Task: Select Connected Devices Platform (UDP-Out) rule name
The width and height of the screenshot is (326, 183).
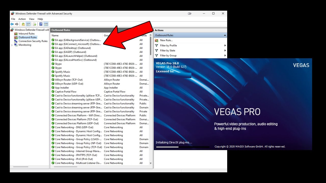Action: (76, 123)
